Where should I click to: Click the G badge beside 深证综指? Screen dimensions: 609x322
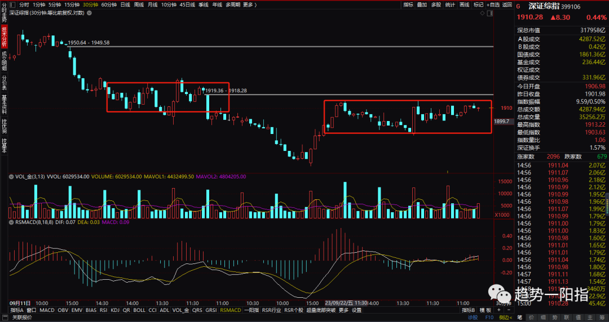(518, 7)
